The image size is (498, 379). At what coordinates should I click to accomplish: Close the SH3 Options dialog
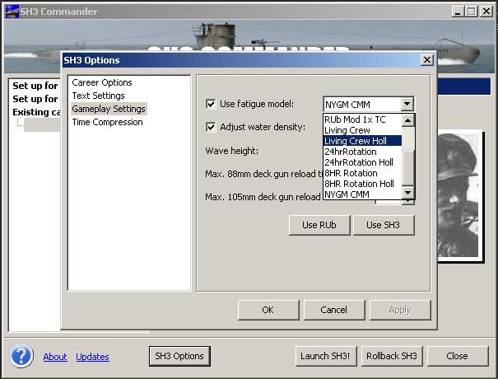pos(426,60)
